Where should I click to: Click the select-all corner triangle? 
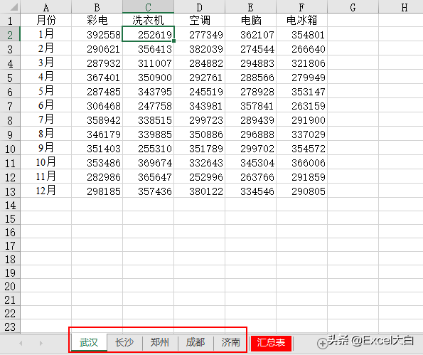pyautogui.click(x=14, y=7)
